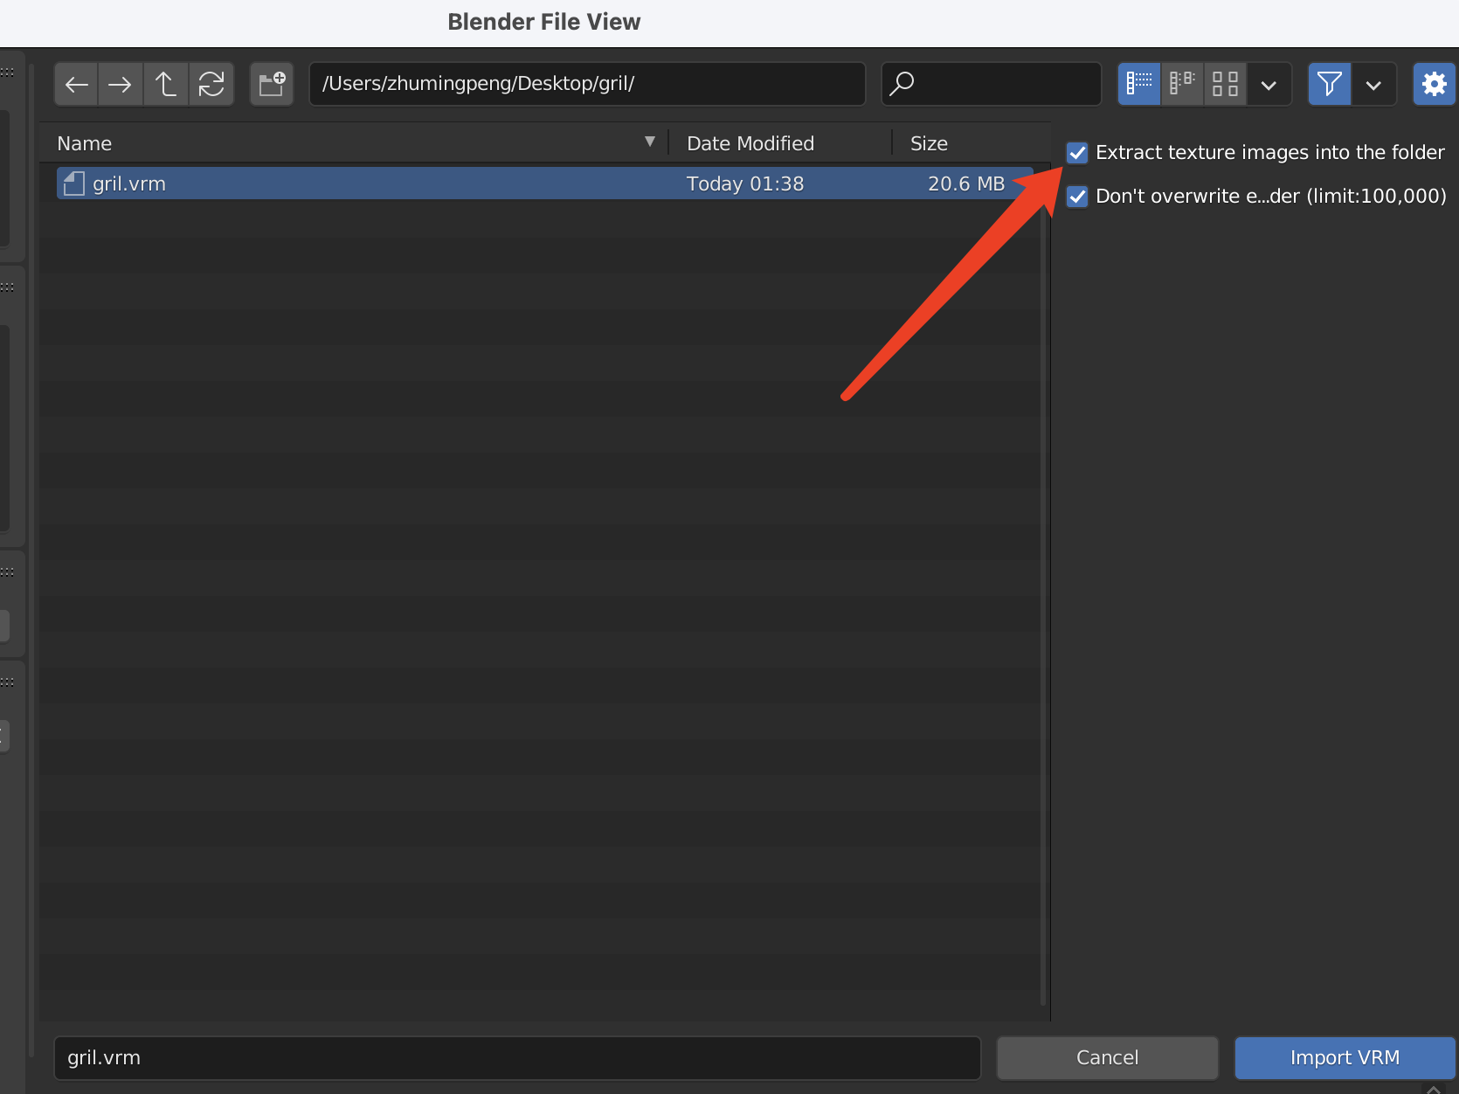Uncheck the Don't overwrite option
The width and height of the screenshot is (1459, 1094).
pos(1077,196)
